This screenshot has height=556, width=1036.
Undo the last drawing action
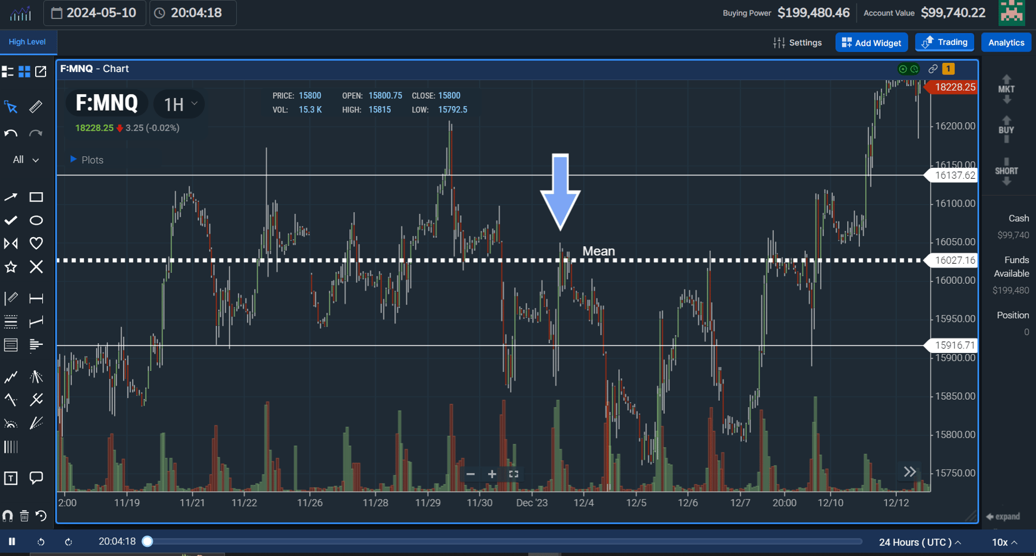(10, 133)
